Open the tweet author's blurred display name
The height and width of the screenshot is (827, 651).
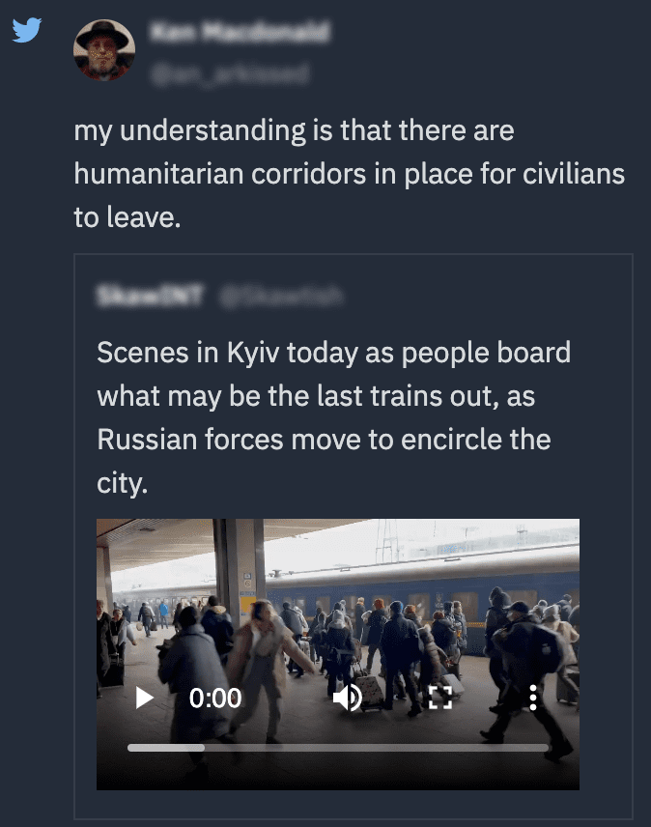click(241, 32)
